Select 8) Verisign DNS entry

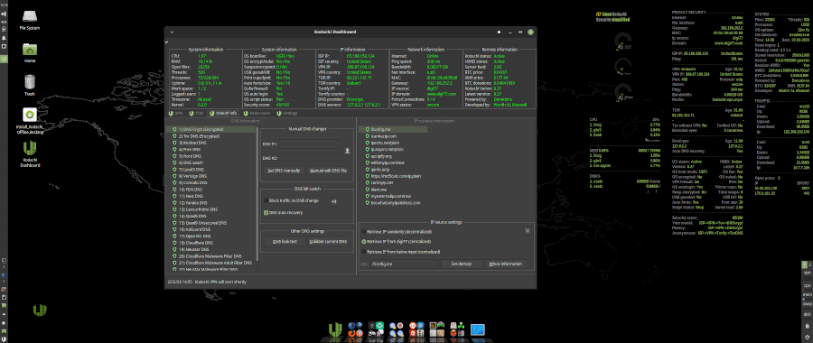coord(194,177)
